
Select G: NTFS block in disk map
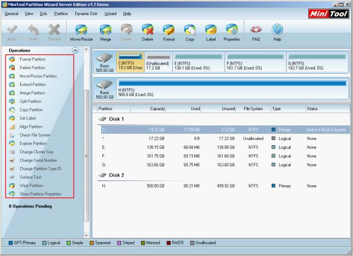click(x=317, y=62)
